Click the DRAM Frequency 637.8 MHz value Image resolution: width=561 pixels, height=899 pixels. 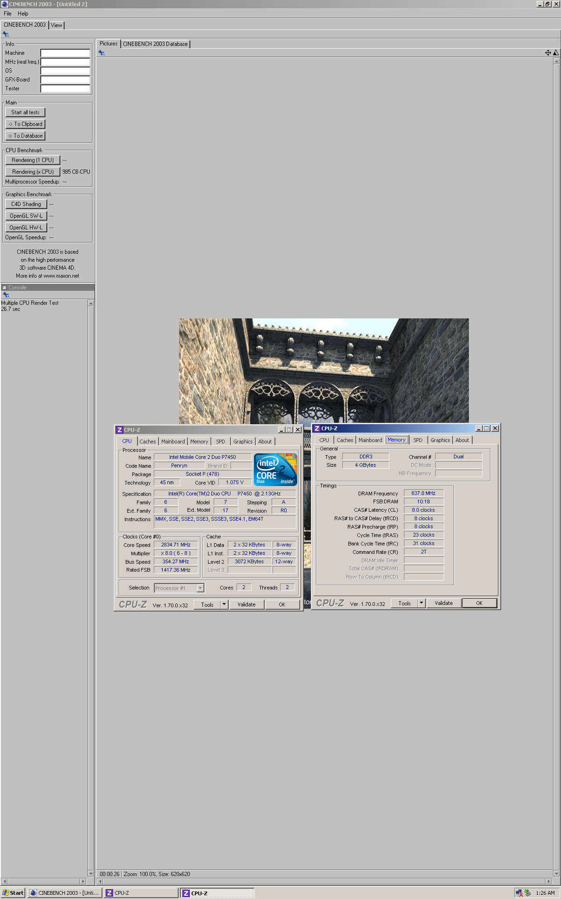point(424,494)
